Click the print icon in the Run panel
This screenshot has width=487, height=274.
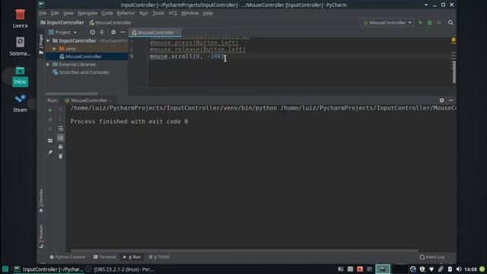point(61,147)
